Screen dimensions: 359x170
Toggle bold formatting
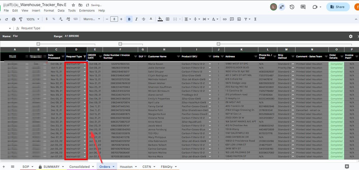129,19
